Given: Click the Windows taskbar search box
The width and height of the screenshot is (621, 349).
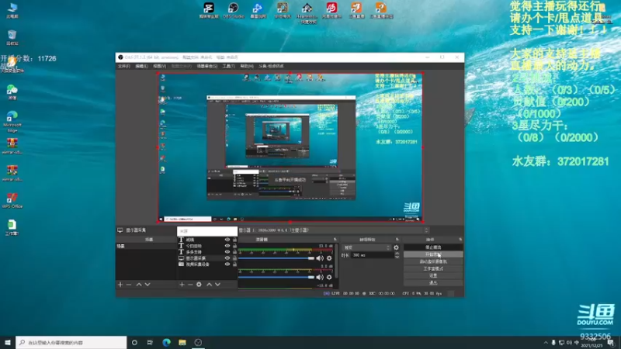Looking at the screenshot, I should pos(71,343).
